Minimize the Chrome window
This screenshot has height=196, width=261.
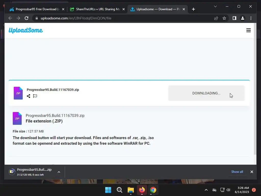click(227, 6)
